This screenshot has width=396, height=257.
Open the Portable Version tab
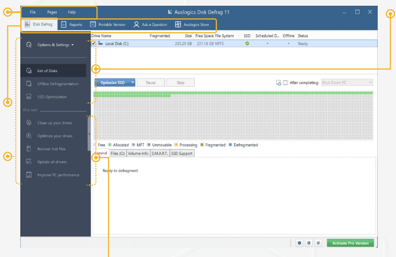pos(108,24)
